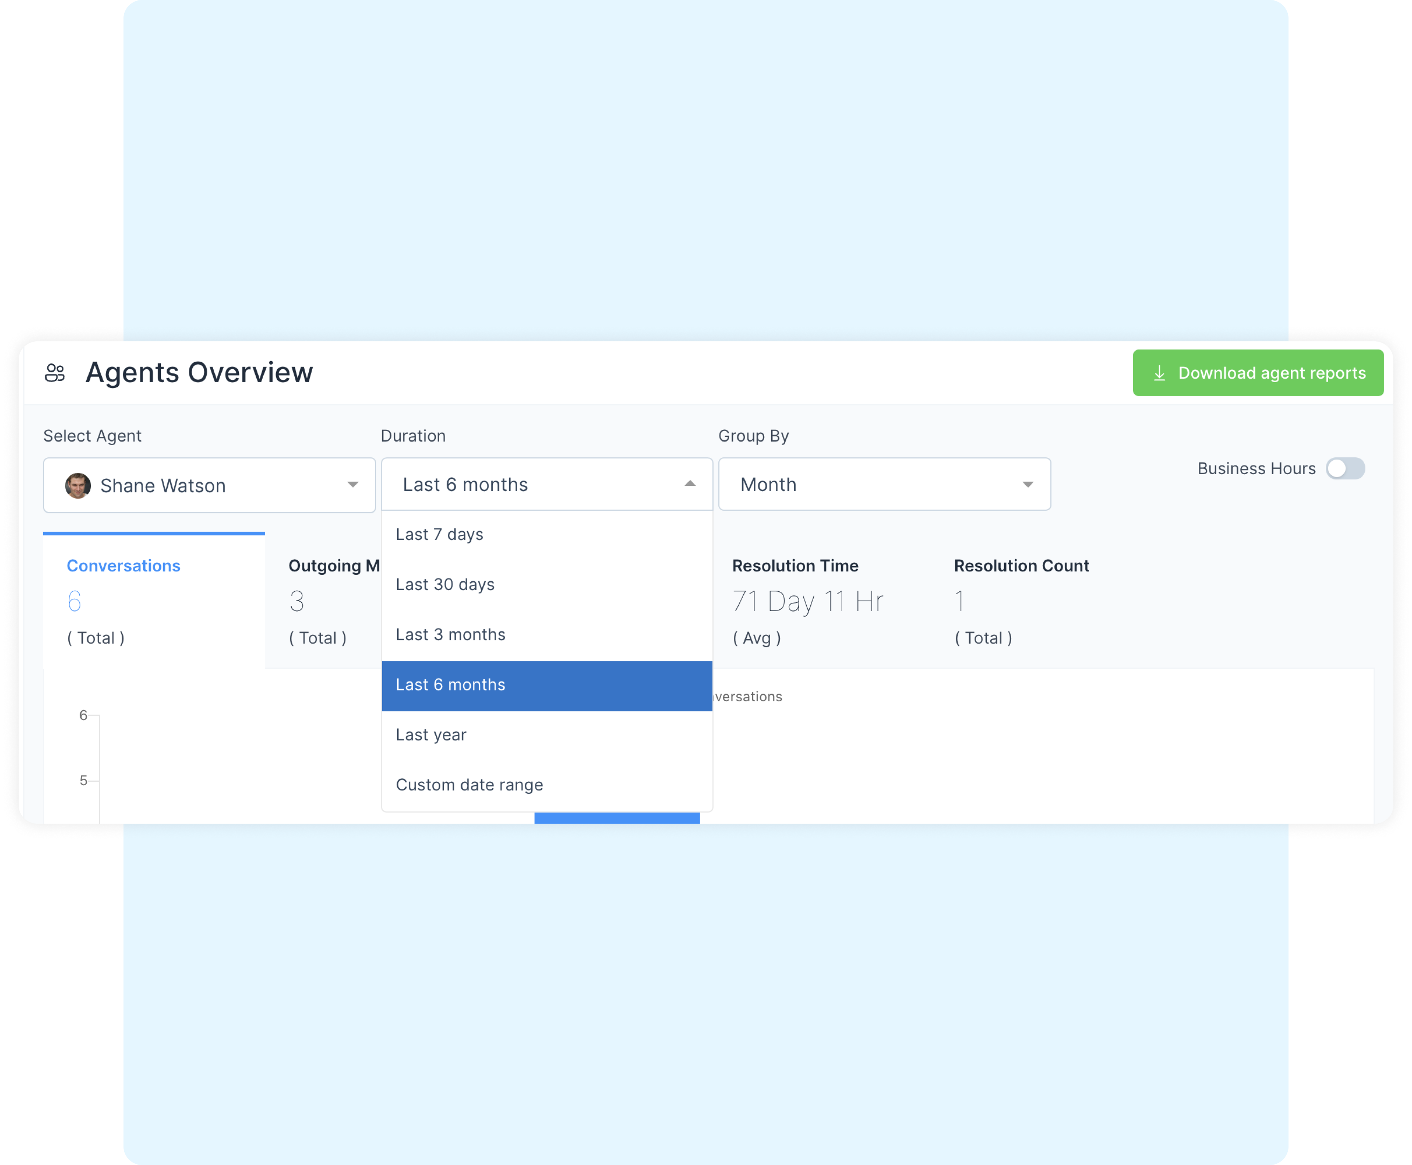The width and height of the screenshot is (1412, 1165).
Task: Click the blue chart bar
Action: tap(617, 818)
